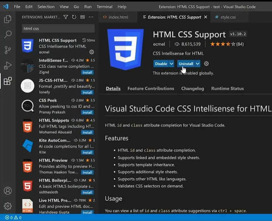Select the HTML Boilerplate extension icon
Viewport: 272px width, 221px height.
(x=28, y=186)
